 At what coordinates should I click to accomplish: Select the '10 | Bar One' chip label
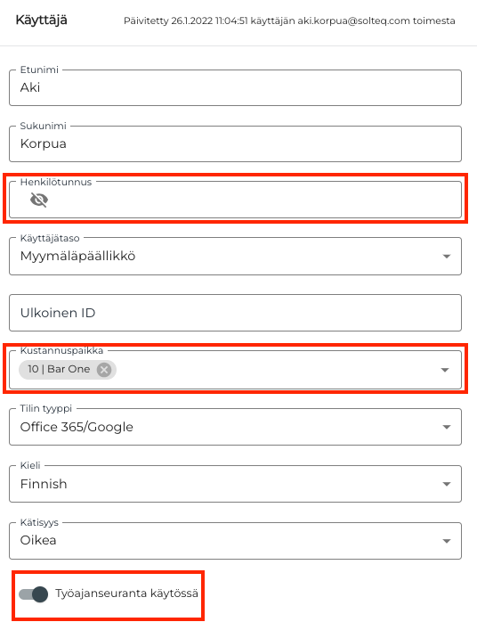pos(59,369)
